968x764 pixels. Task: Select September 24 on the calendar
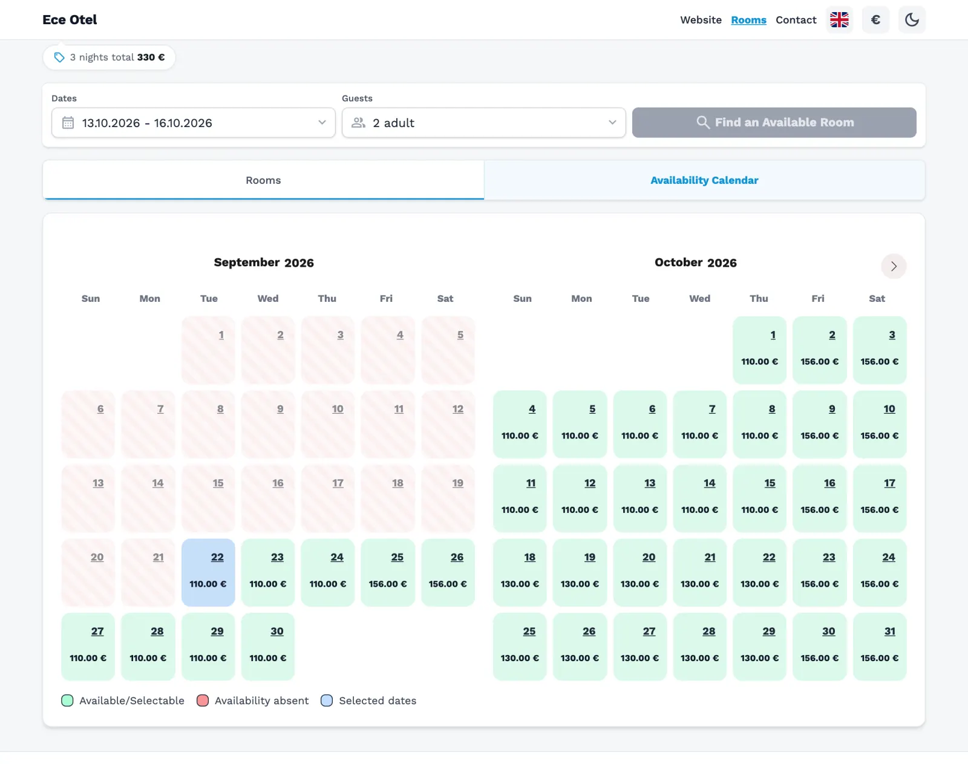pyautogui.click(x=328, y=572)
